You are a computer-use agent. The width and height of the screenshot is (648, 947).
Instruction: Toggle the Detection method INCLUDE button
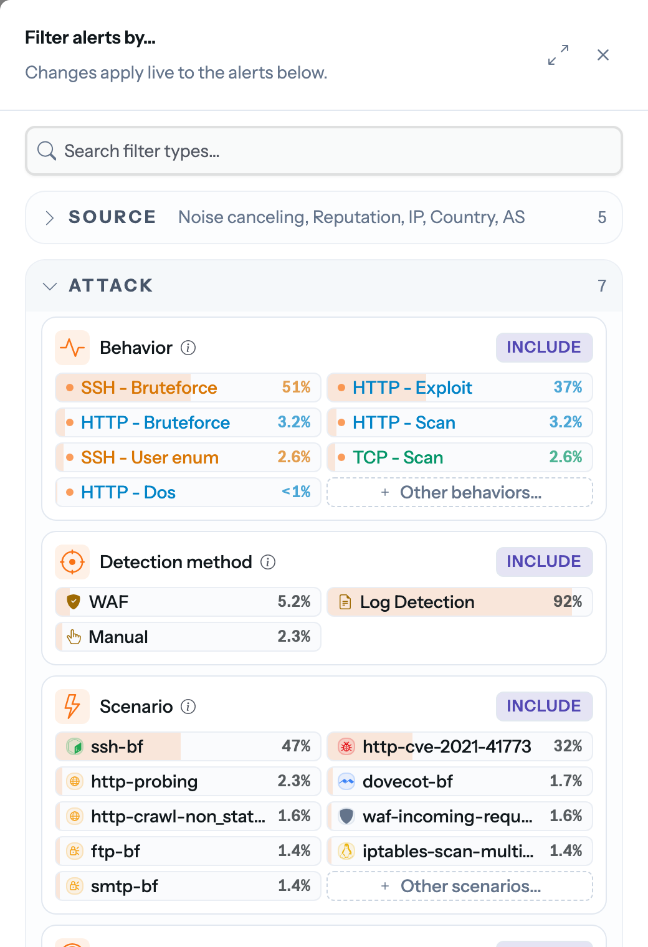544,562
